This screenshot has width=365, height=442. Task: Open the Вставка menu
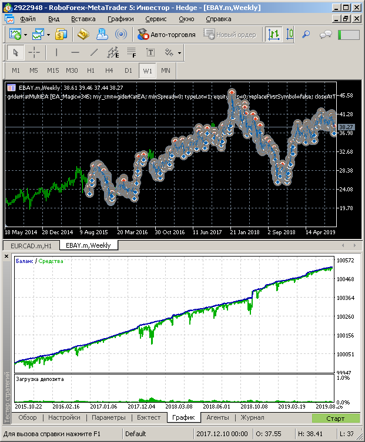point(83,19)
